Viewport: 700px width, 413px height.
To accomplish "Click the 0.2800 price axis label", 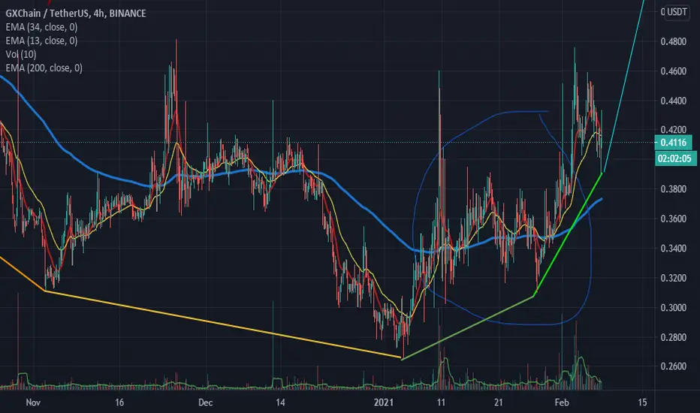I will [x=673, y=337].
